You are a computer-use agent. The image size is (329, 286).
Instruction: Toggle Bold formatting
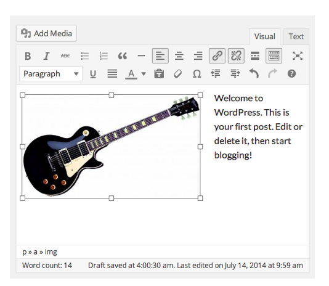[28, 56]
